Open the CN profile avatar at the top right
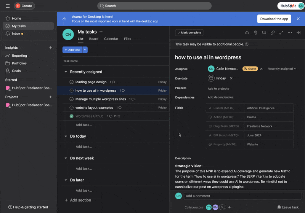Viewport: 305px width, 213px height. pos(301,6)
